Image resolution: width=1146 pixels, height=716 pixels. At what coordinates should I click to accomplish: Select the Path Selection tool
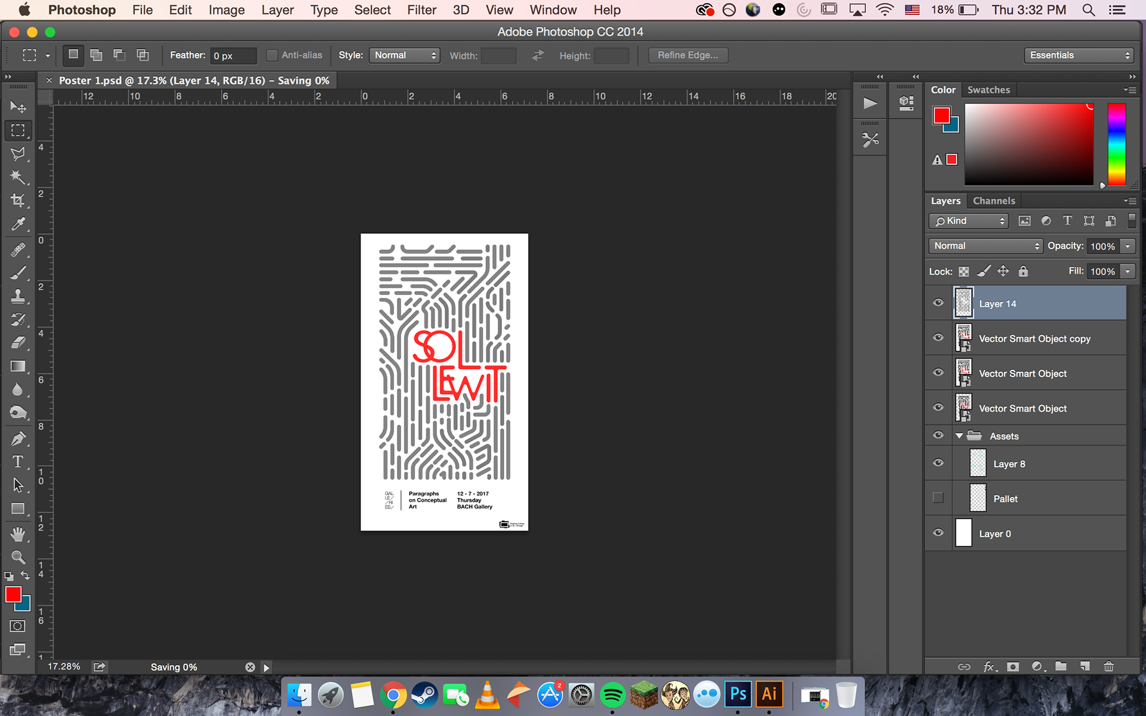coord(18,485)
